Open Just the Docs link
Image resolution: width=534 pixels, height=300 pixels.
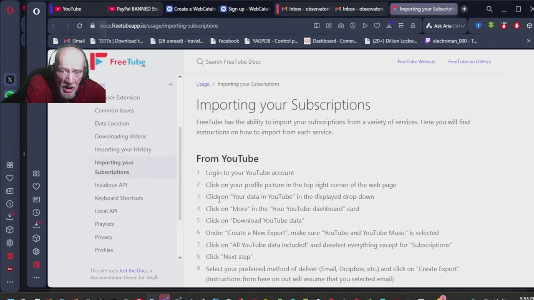(133, 271)
